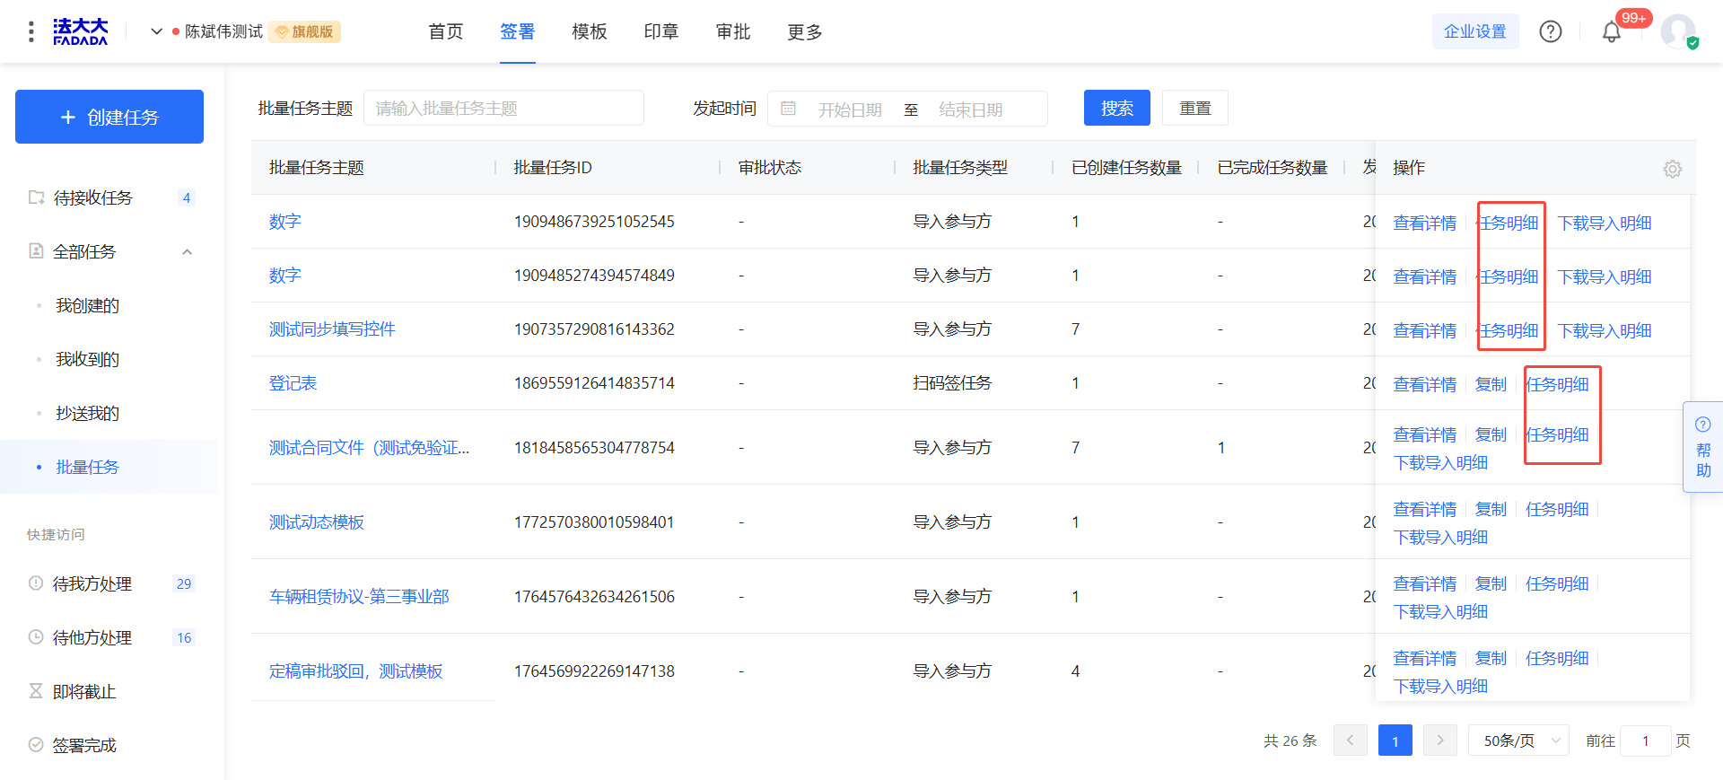Image resolution: width=1723 pixels, height=780 pixels.
Task: Expand the company switcher dropdown arrow
Action: [156, 31]
